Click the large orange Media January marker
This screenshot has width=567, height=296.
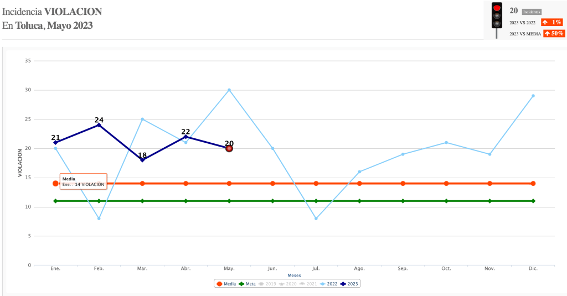[x=55, y=183]
